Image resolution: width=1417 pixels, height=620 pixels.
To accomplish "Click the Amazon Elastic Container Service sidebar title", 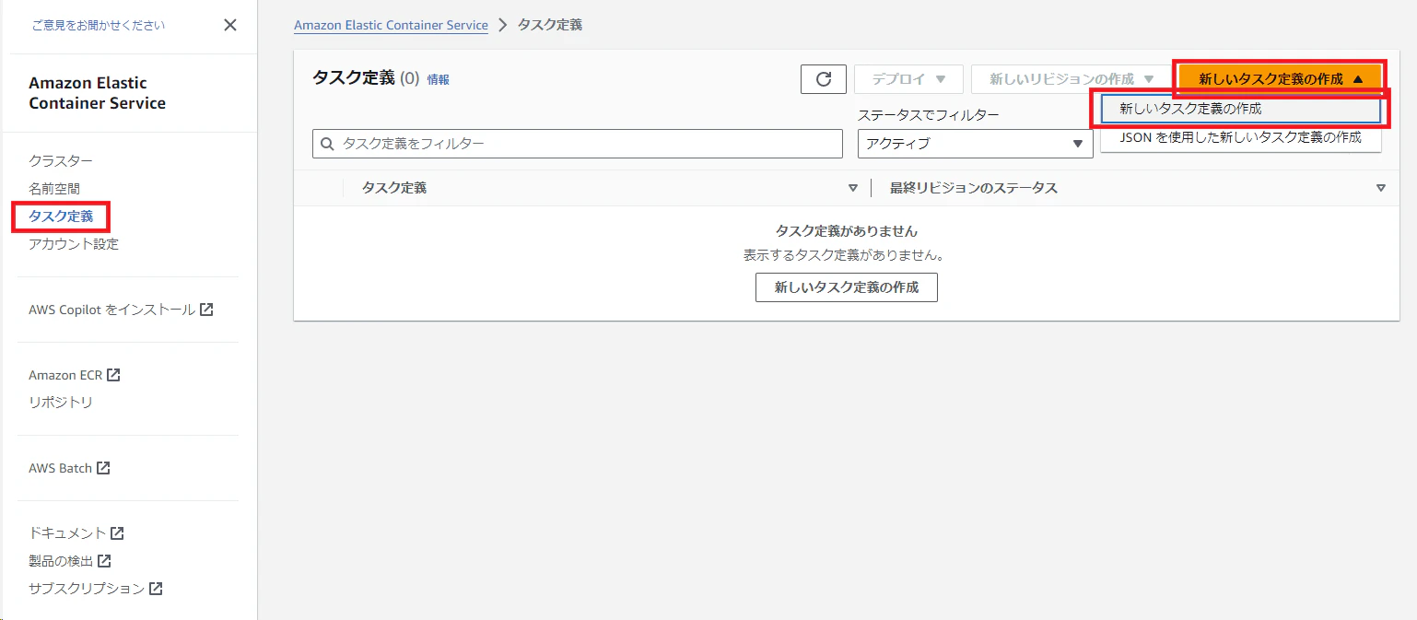I will [98, 93].
